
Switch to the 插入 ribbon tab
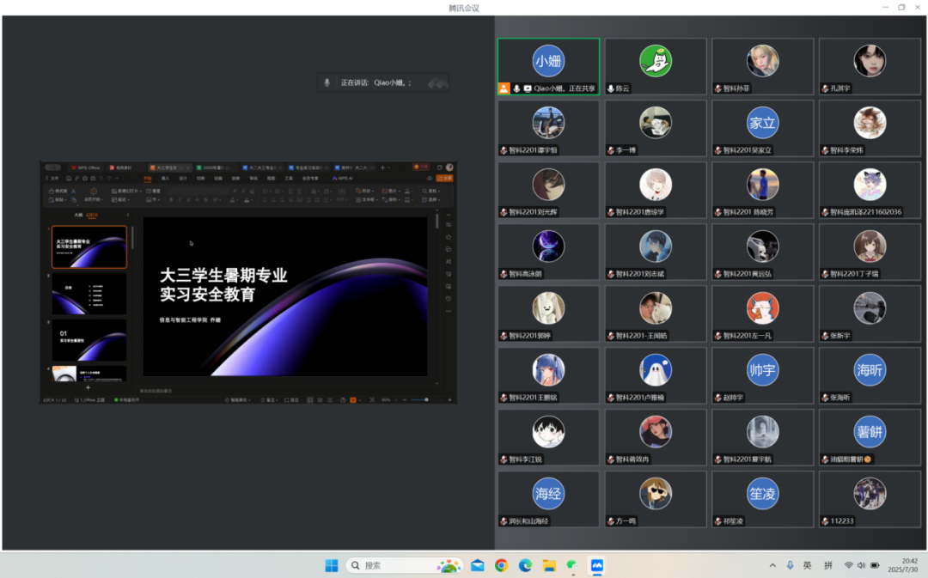pos(165,178)
